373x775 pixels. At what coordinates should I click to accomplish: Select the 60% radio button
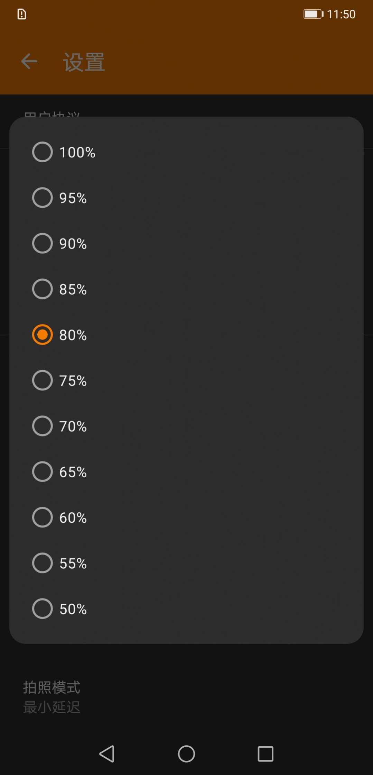point(43,517)
